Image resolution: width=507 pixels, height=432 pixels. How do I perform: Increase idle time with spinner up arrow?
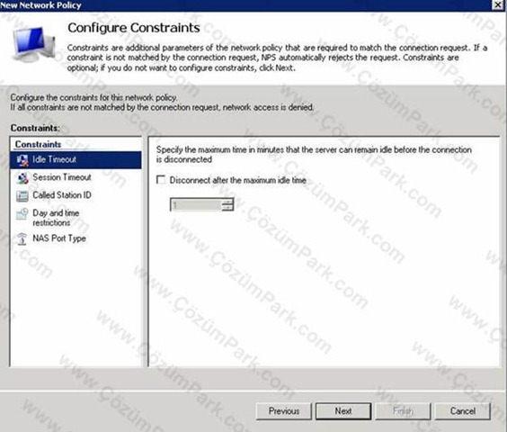(227, 202)
